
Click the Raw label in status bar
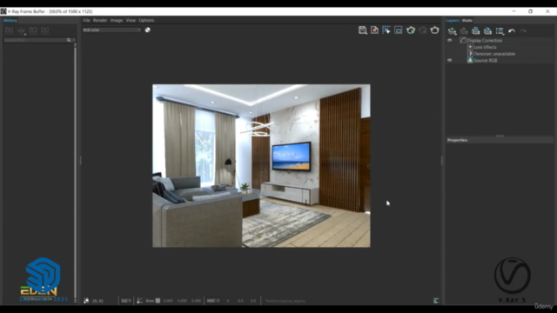click(150, 301)
